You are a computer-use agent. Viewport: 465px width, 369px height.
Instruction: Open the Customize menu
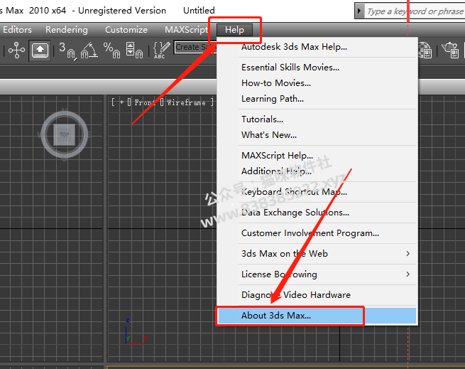pyautogui.click(x=126, y=30)
